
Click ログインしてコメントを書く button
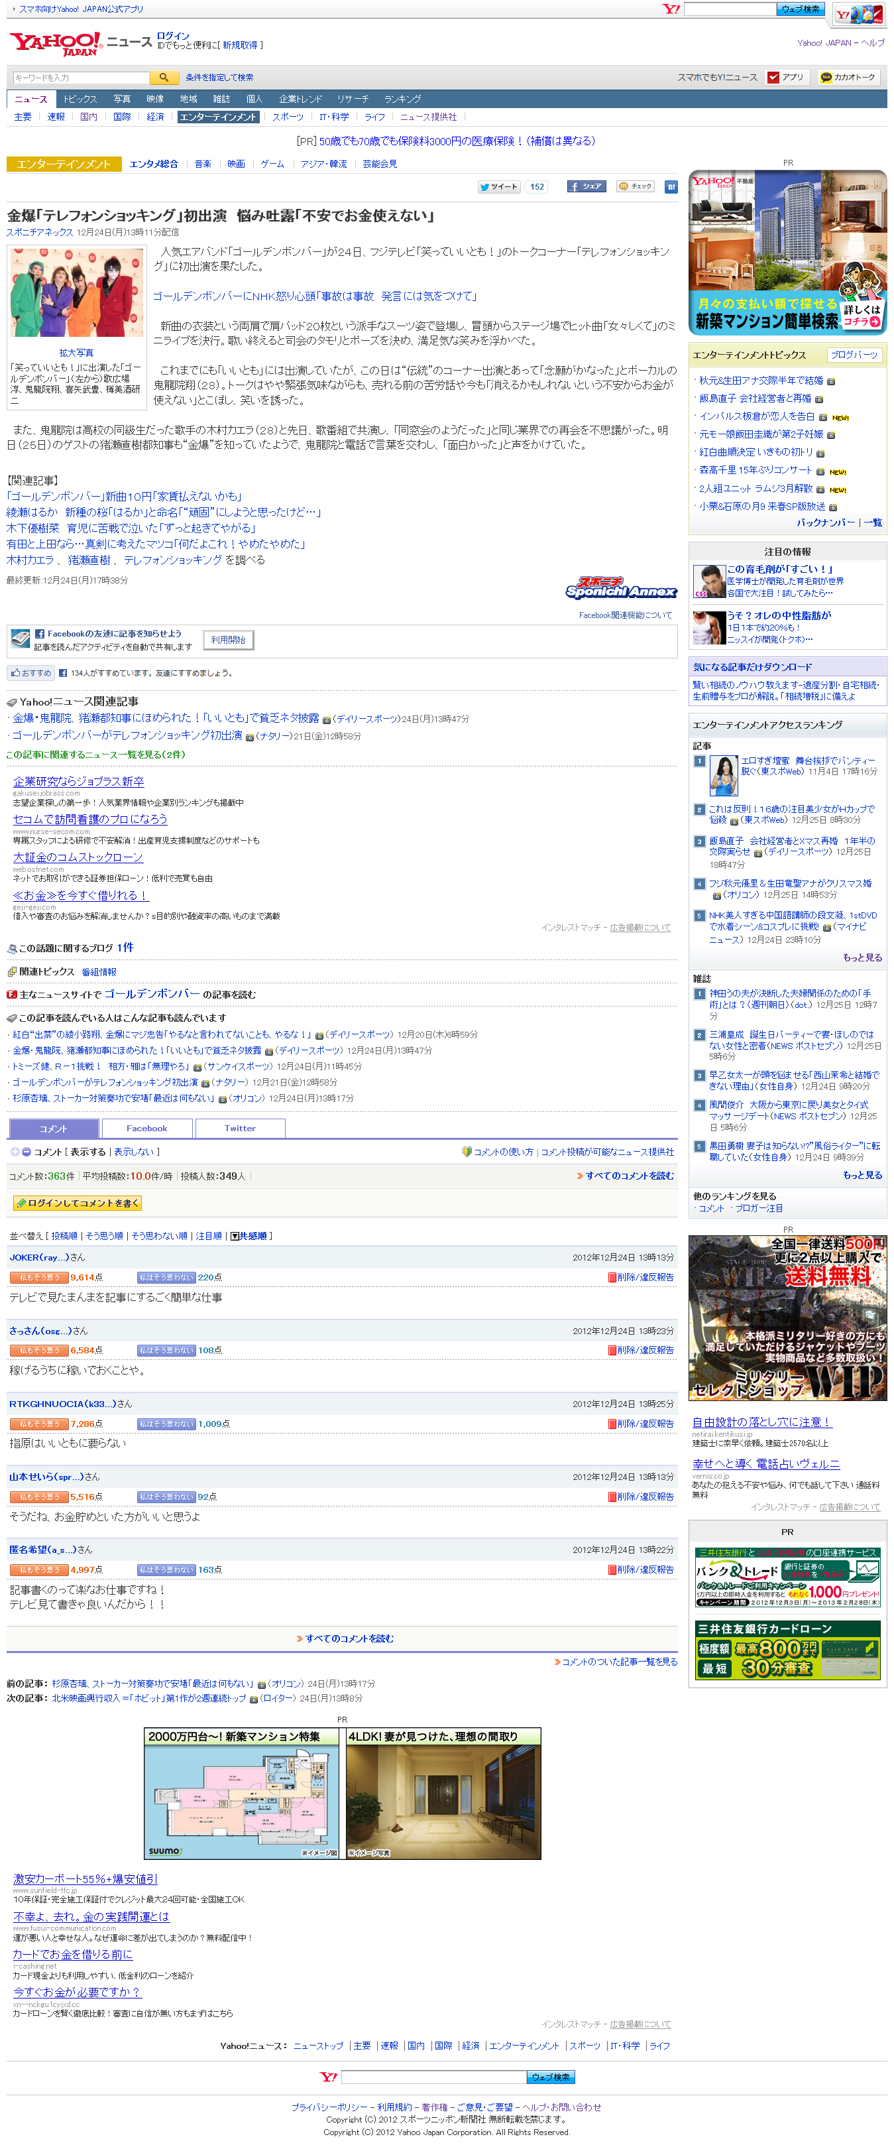pyautogui.click(x=77, y=1203)
